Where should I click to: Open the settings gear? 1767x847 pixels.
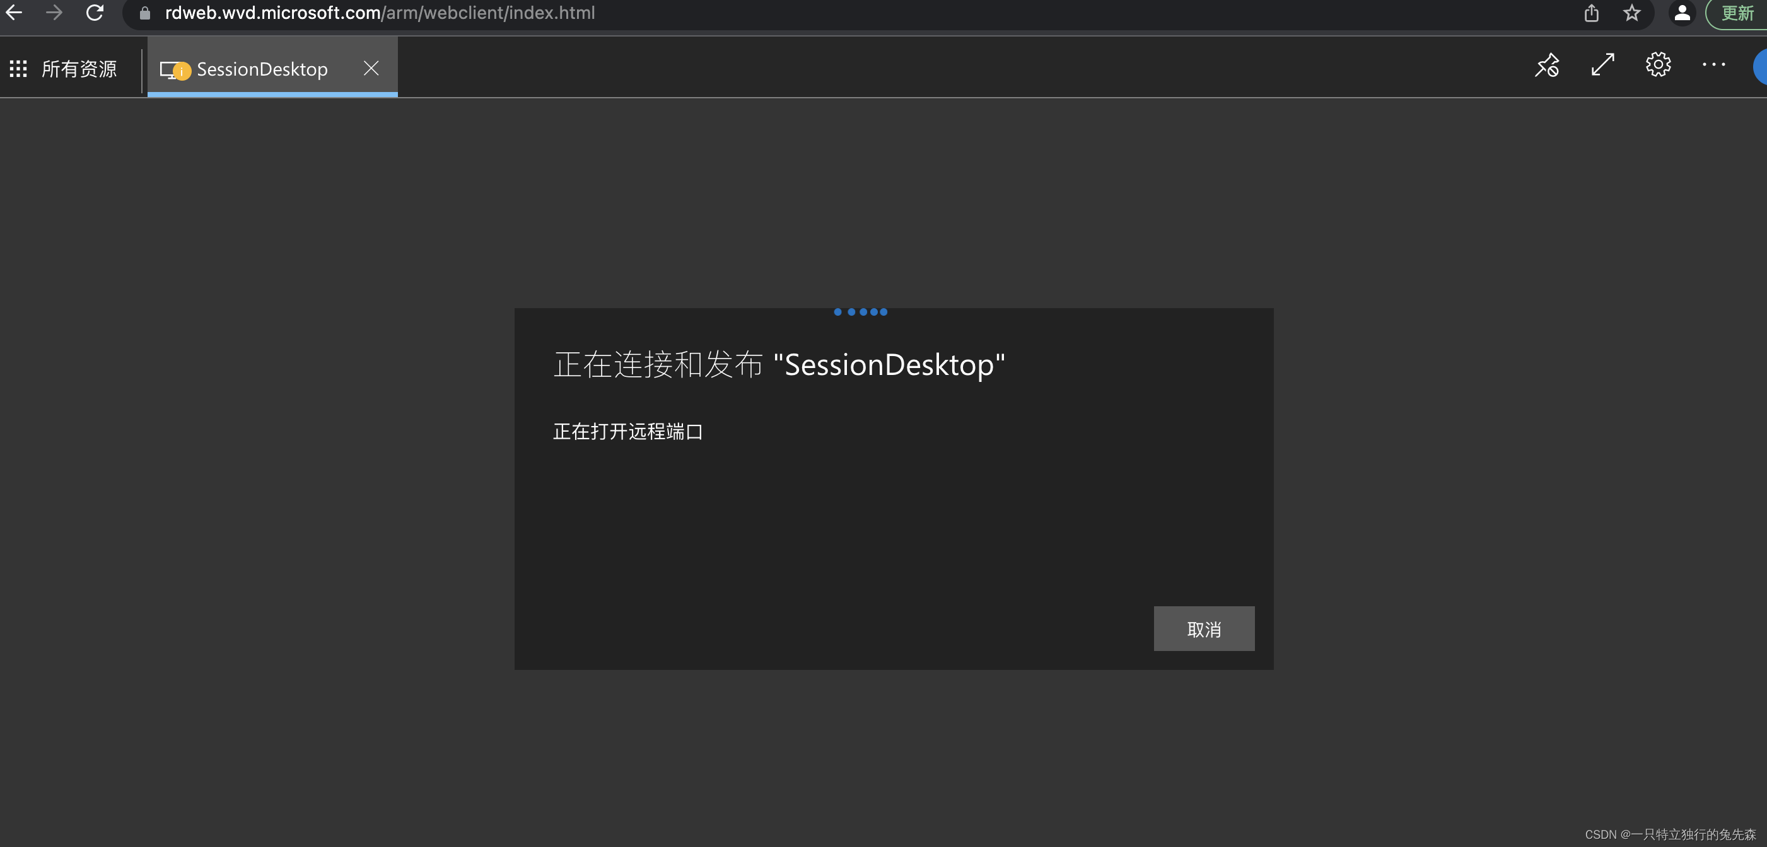(1658, 65)
